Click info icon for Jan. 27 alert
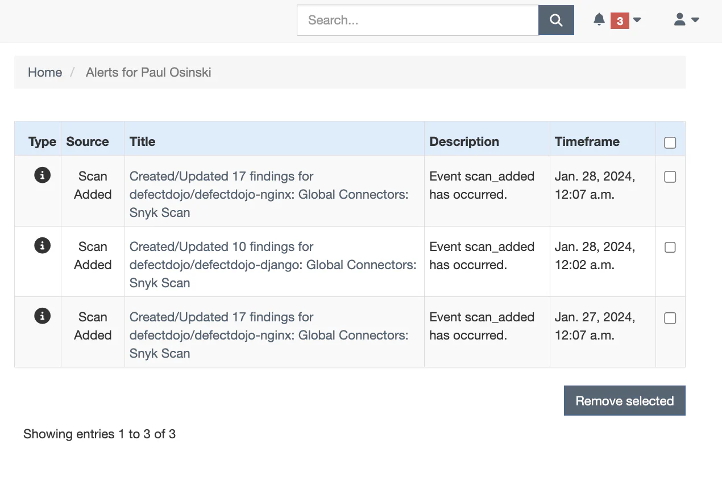This screenshot has width=722, height=486. pos(42,316)
